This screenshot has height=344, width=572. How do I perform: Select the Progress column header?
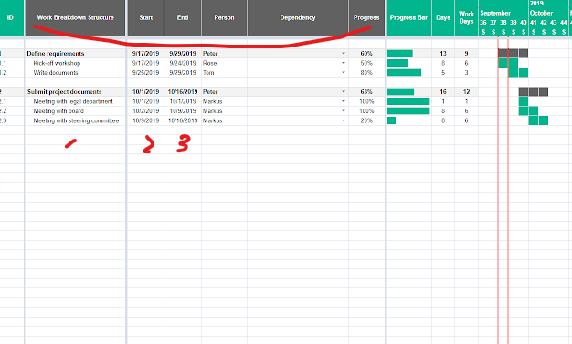click(x=366, y=18)
